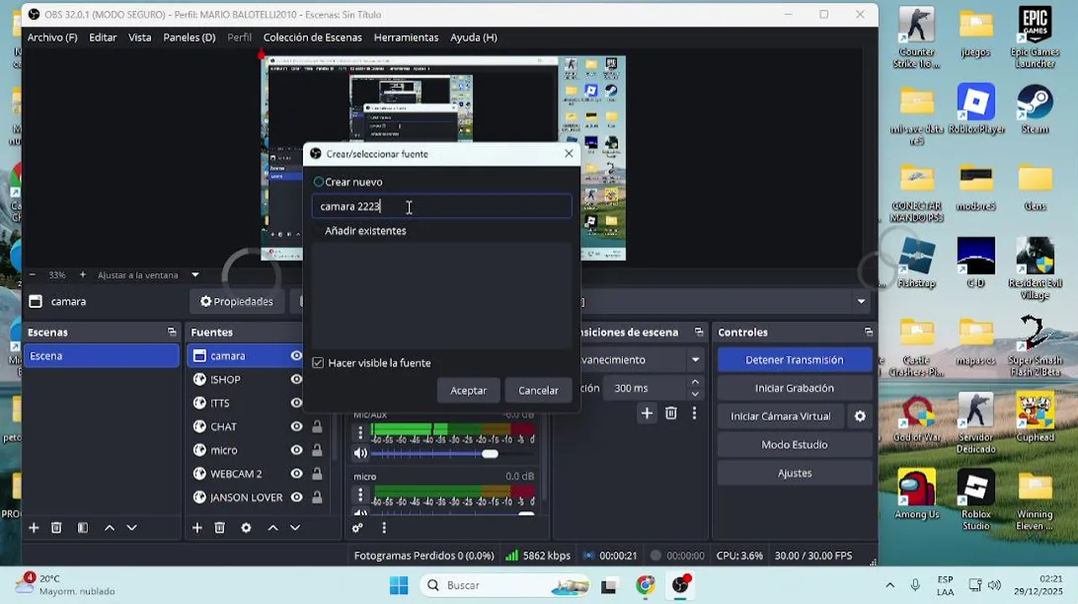1078x604 pixels.
Task: Open virtual camera settings gear
Action: tap(860, 416)
